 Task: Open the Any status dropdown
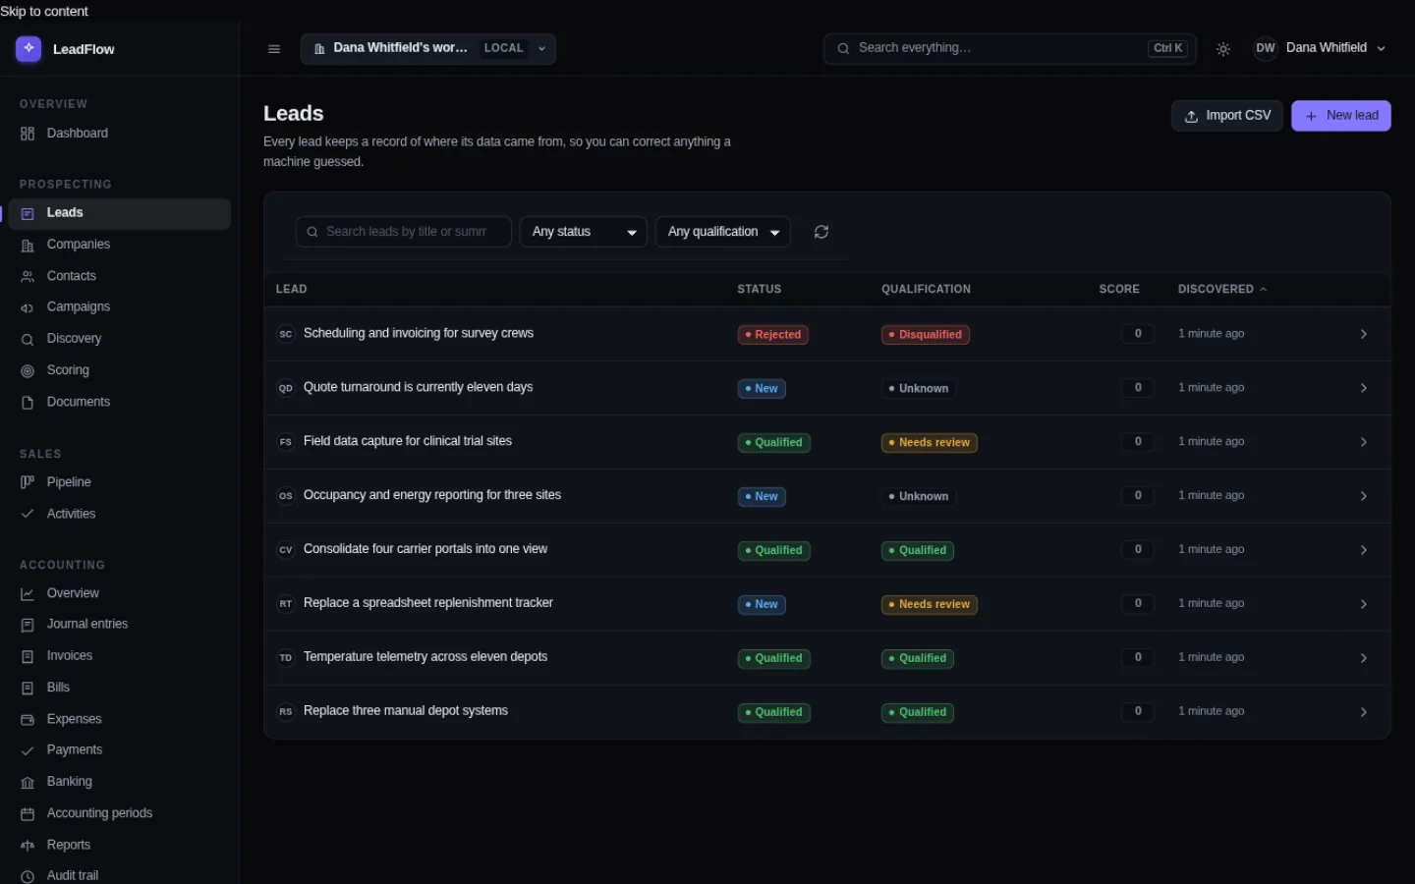[x=584, y=232]
